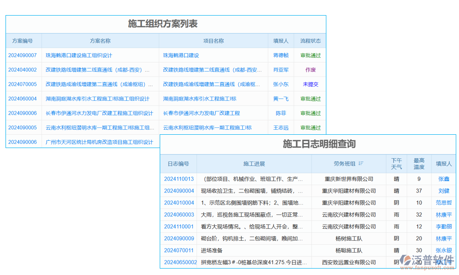
Task: Click filler name 张鑫 in log table
Action: (x=443, y=179)
